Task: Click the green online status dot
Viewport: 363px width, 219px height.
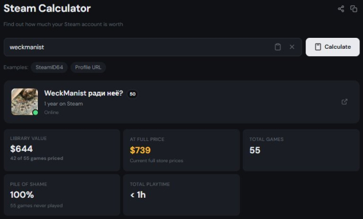Action: tap(36, 112)
